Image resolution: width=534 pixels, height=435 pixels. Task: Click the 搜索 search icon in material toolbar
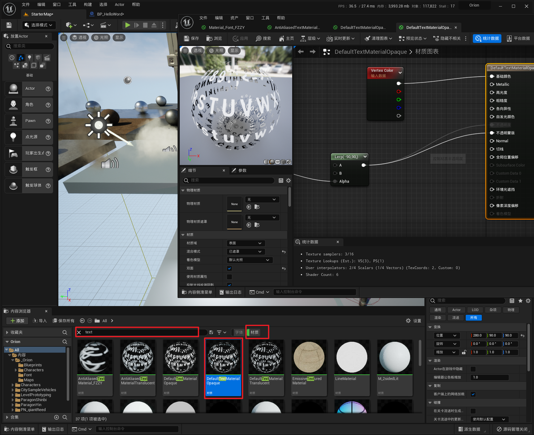(x=258, y=39)
